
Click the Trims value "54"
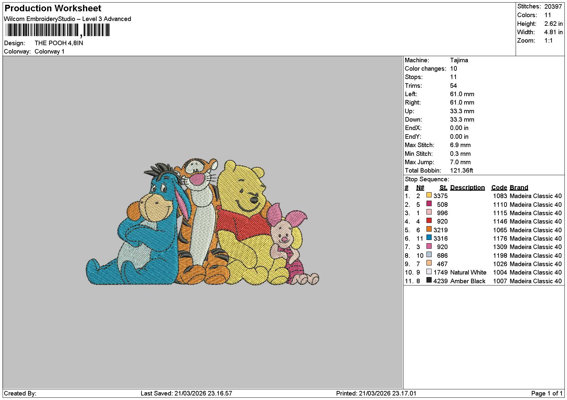pos(454,86)
